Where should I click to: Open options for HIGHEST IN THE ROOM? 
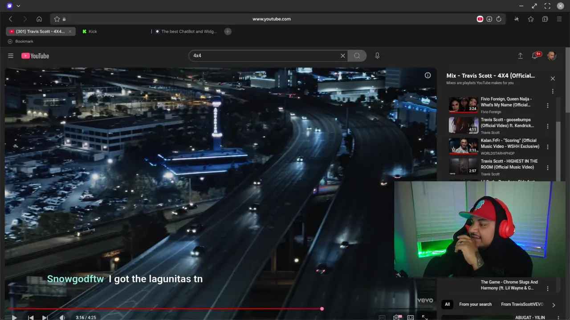pyautogui.click(x=548, y=168)
